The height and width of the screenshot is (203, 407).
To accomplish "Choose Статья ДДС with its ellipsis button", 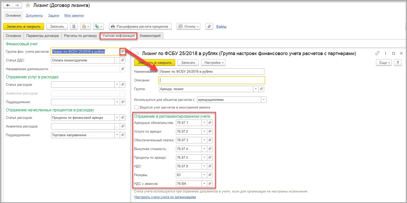I will point(117,60).
